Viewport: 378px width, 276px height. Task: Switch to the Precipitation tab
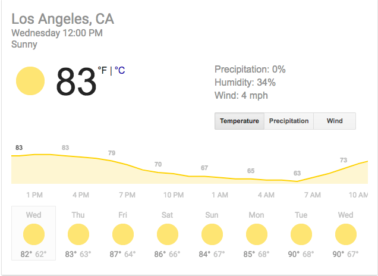pos(289,121)
